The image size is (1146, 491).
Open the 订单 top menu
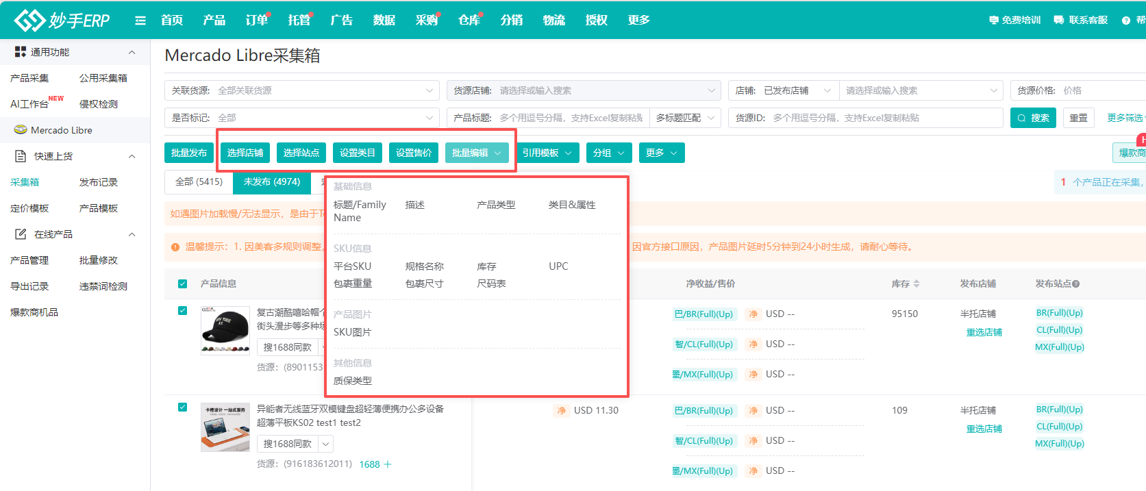(257, 21)
